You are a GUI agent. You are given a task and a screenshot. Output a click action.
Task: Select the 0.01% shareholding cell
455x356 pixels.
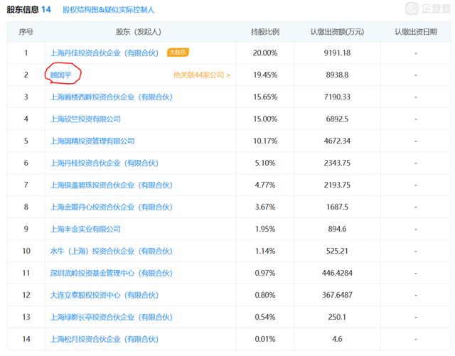tap(265, 339)
